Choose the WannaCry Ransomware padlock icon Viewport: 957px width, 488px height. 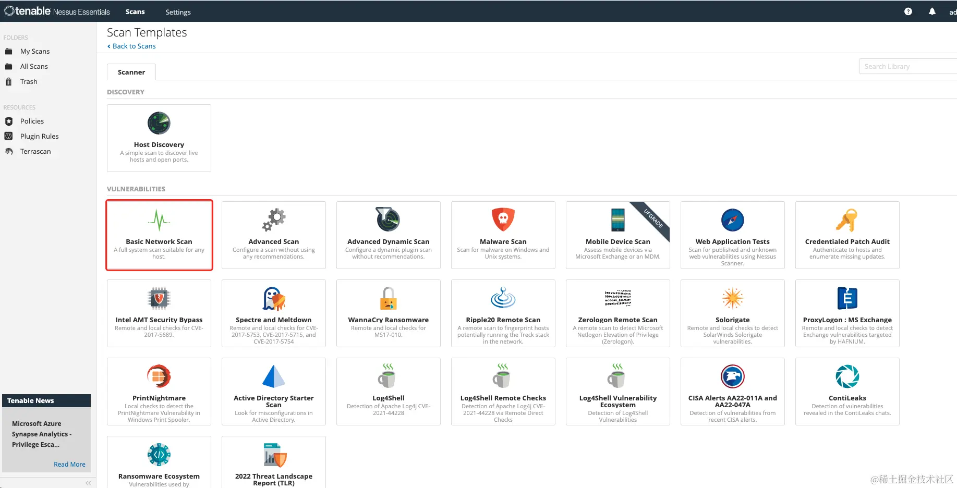389,298
